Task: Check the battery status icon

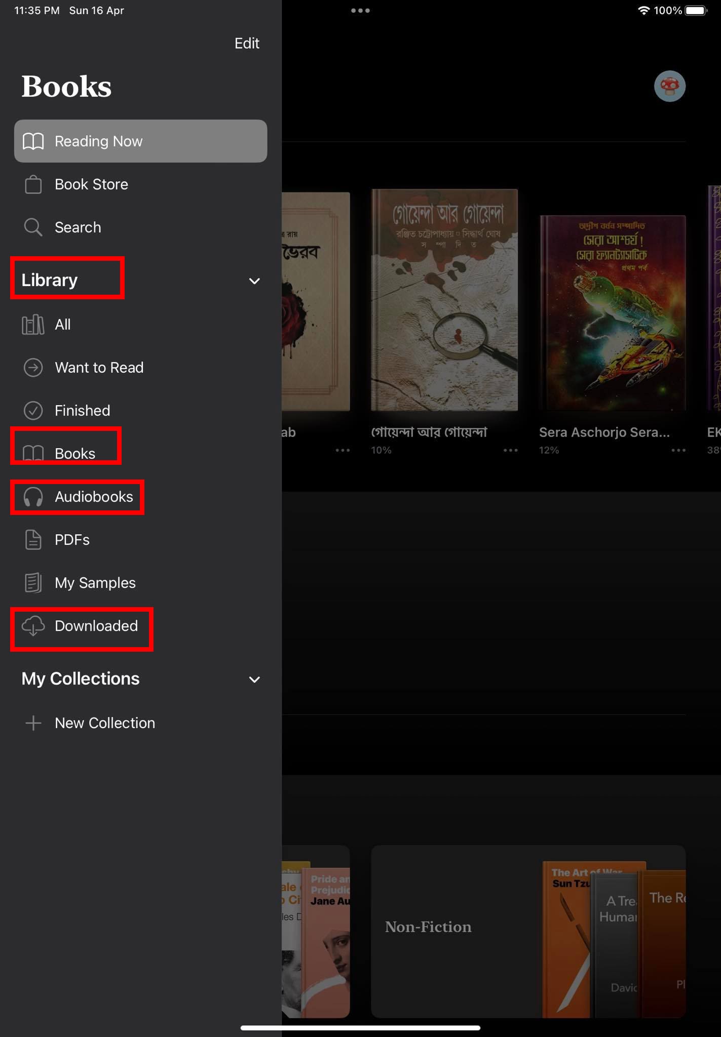Action: point(696,11)
